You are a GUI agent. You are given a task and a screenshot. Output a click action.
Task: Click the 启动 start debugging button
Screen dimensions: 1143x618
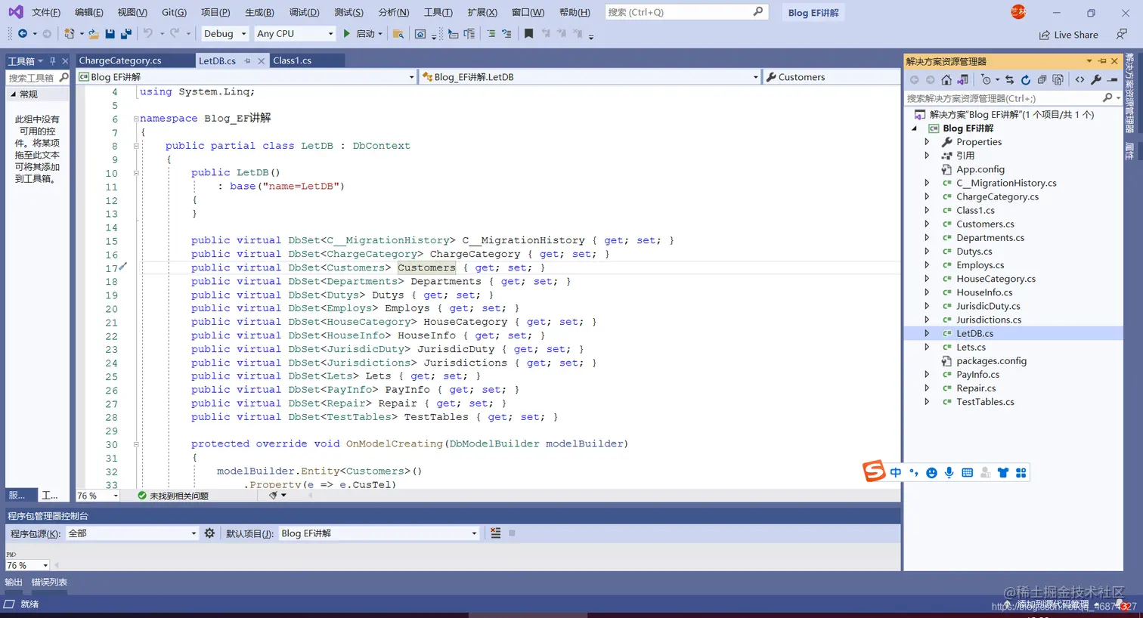360,34
